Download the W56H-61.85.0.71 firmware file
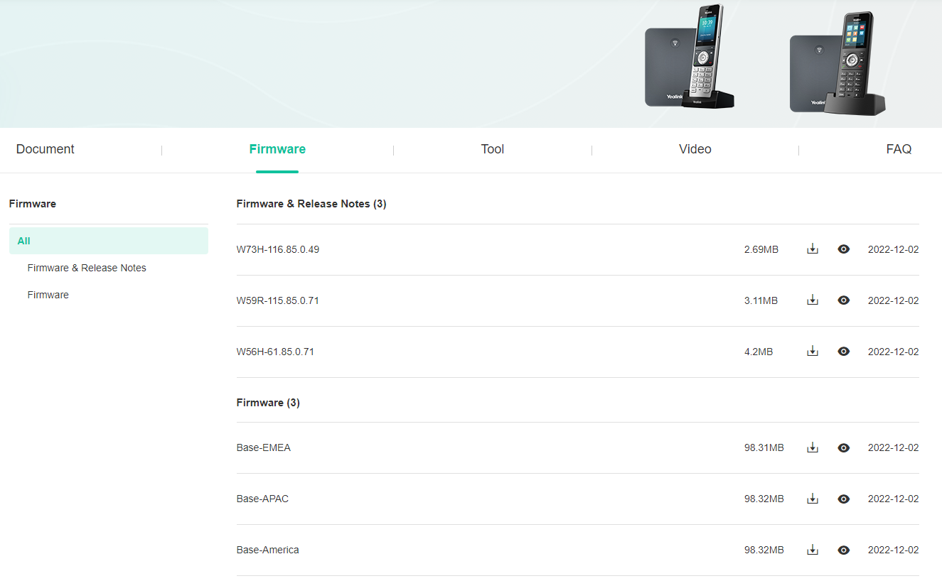Viewport: 942px width, 581px height. 812,351
